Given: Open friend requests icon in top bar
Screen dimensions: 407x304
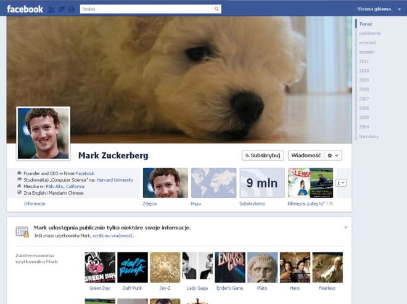Looking at the screenshot, I should (x=51, y=9).
